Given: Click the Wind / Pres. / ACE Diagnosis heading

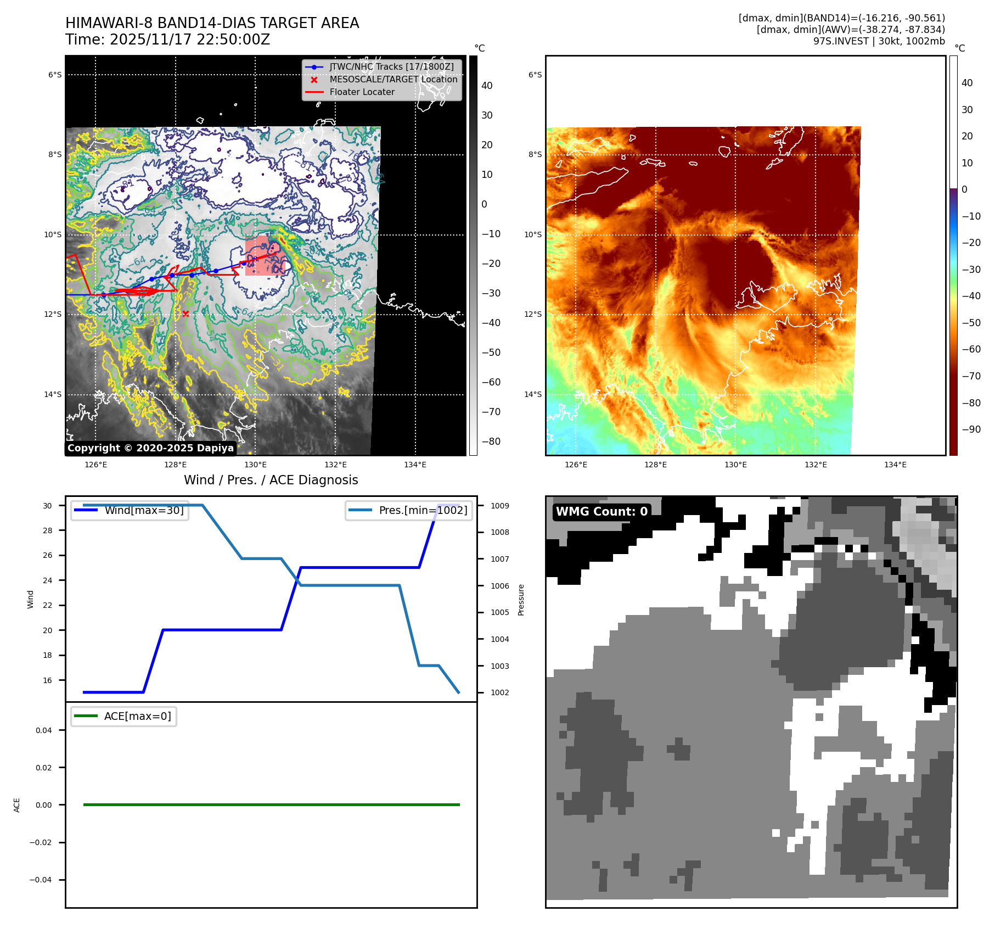Looking at the screenshot, I should (x=271, y=480).
